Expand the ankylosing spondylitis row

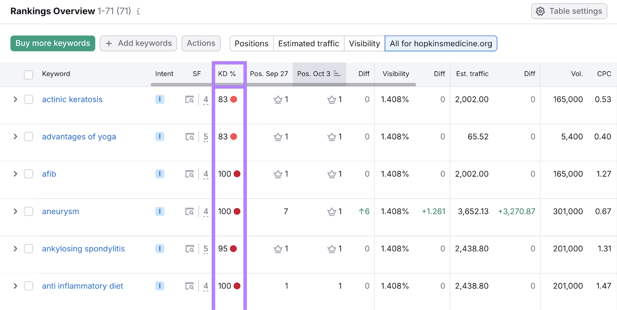point(15,249)
